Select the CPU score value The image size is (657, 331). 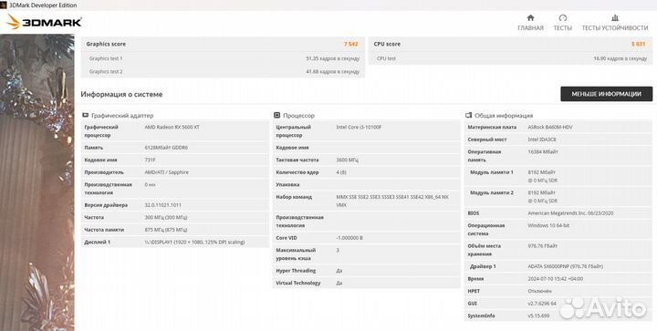(639, 44)
